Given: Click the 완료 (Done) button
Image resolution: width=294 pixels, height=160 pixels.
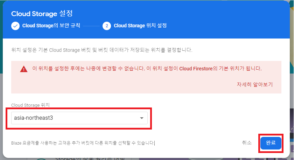Looking at the screenshot, I should coord(271,143).
